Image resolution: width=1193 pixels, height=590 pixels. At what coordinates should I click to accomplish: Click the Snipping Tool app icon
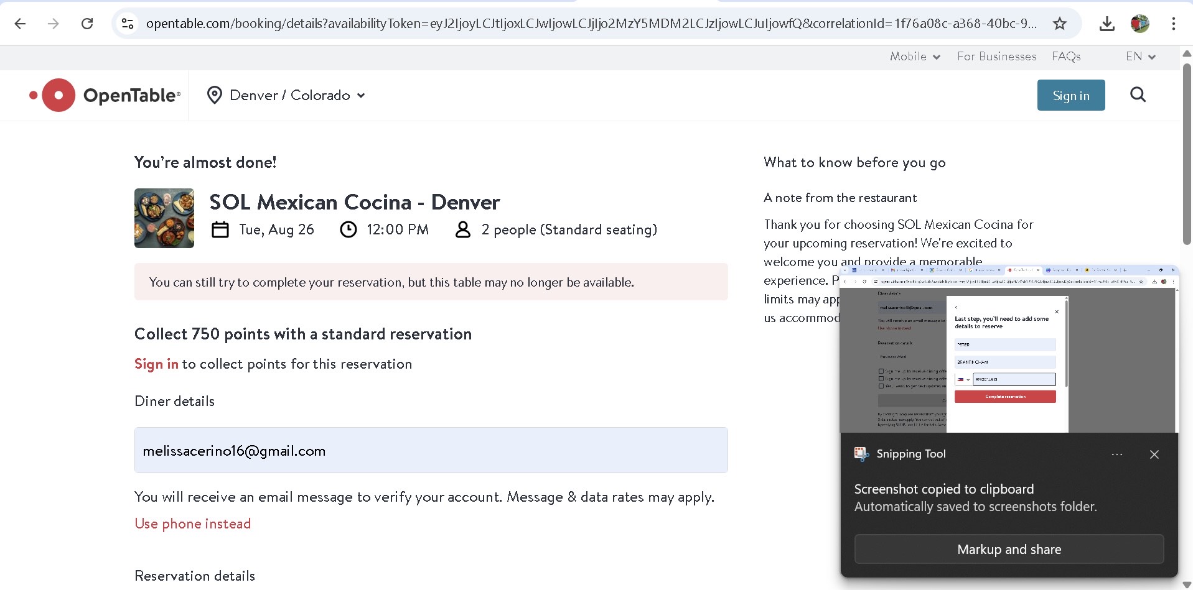[x=861, y=454]
